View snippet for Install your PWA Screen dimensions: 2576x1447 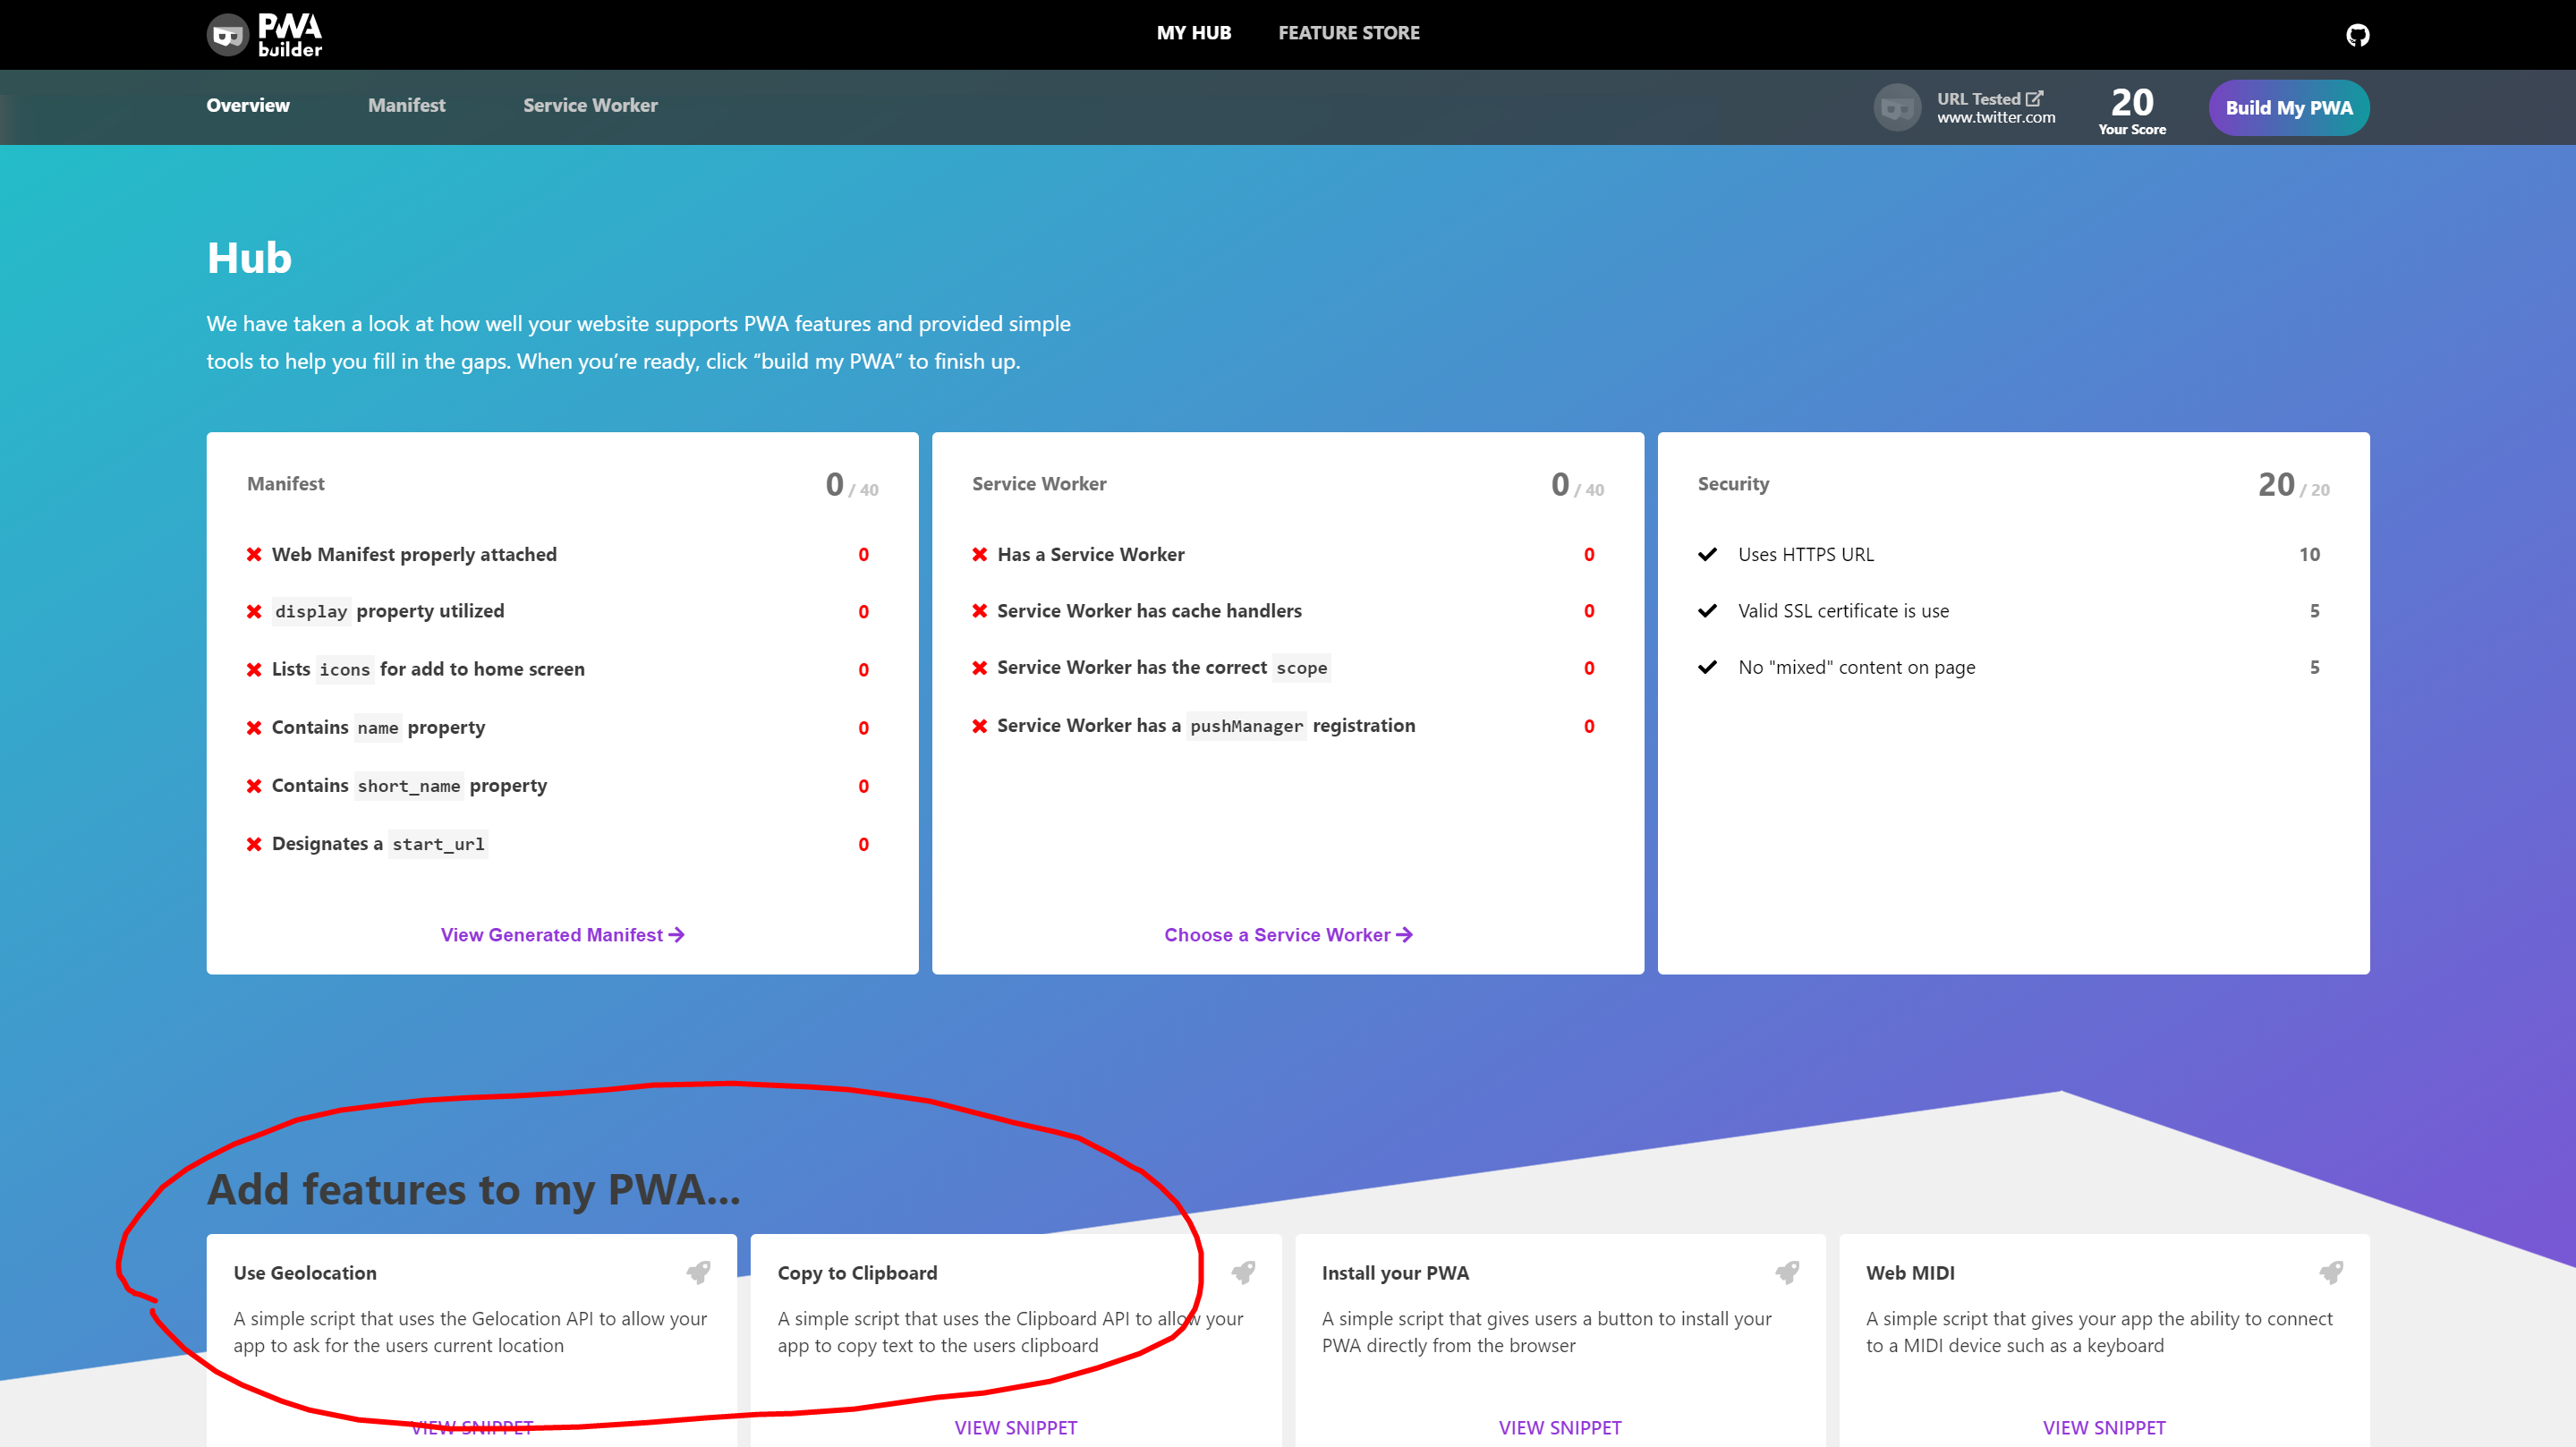(x=1560, y=1427)
